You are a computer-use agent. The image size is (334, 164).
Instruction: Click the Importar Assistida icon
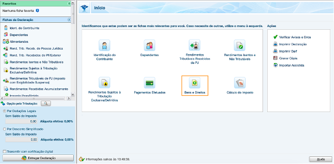(x=275, y=65)
